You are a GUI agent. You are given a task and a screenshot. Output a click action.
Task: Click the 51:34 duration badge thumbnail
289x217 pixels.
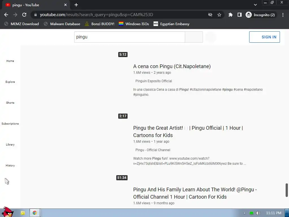(122, 178)
